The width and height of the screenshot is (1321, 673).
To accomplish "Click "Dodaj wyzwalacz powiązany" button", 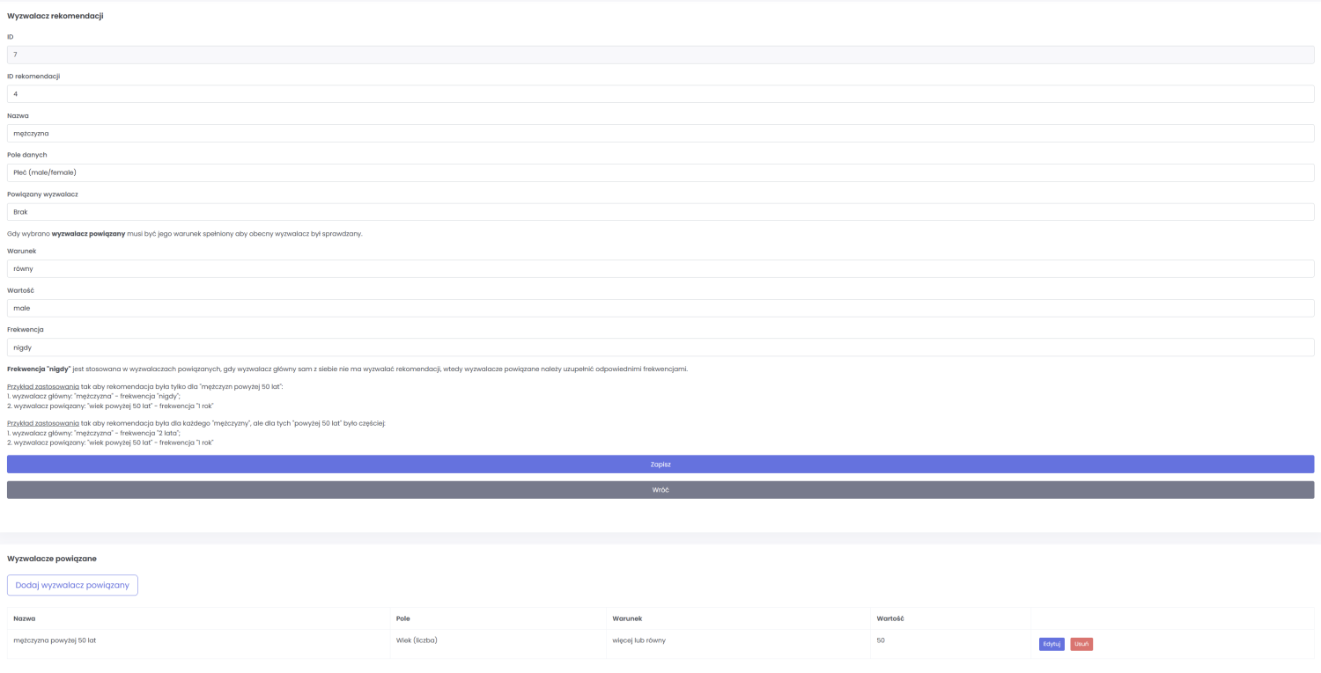I will point(72,585).
